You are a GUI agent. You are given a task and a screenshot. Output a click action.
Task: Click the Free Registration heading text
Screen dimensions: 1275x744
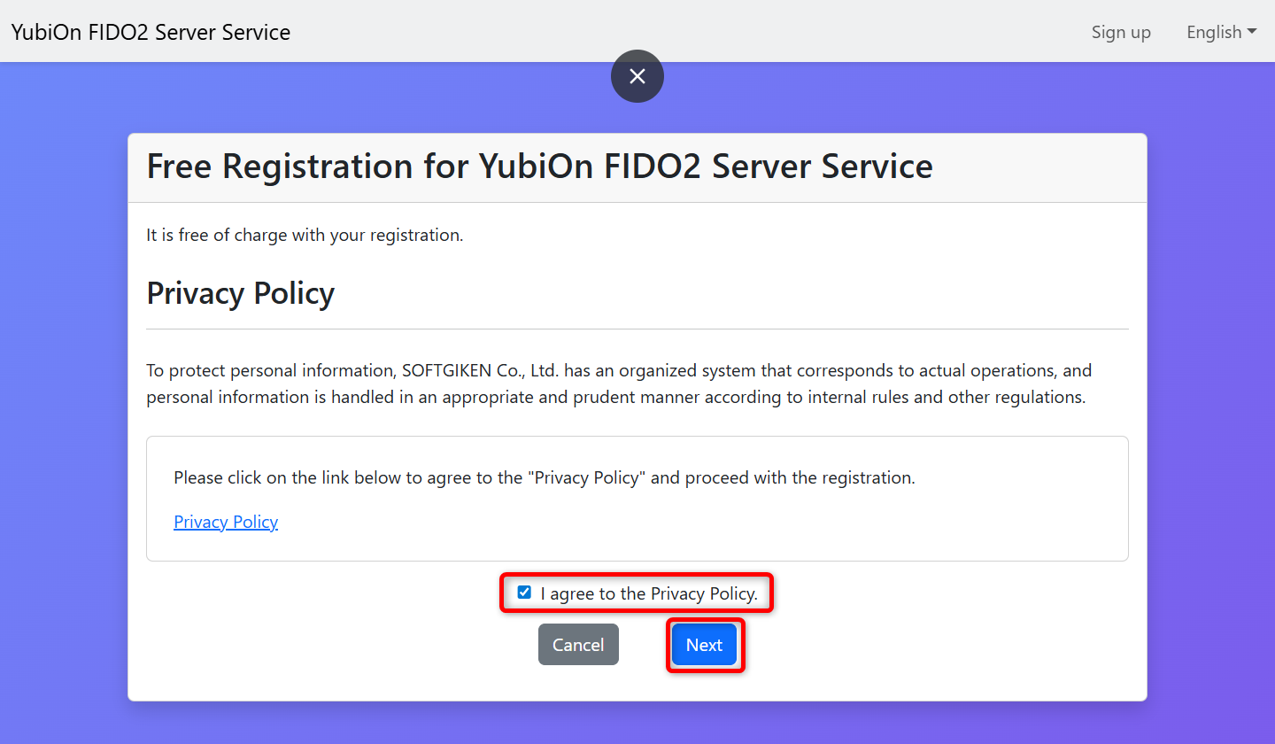point(539,166)
